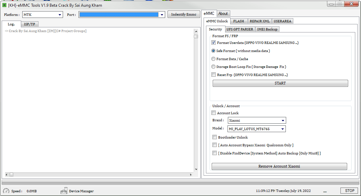Click the ellipsis icon beside STOP

pyautogui.click(x=325, y=191)
